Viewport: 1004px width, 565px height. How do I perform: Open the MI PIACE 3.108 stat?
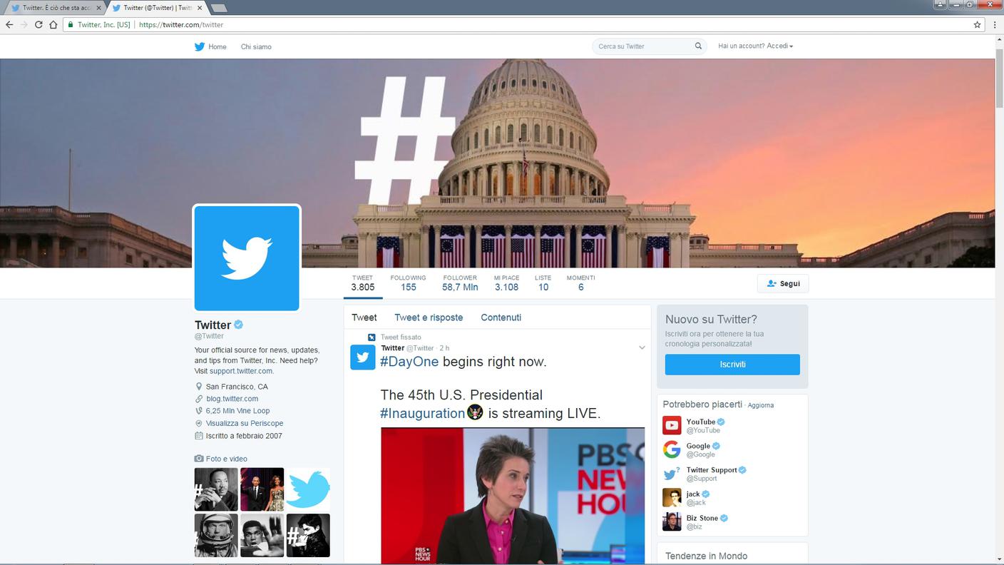pyautogui.click(x=506, y=283)
